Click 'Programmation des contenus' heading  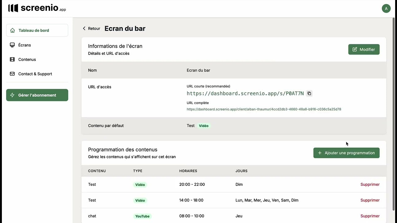(x=123, y=150)
